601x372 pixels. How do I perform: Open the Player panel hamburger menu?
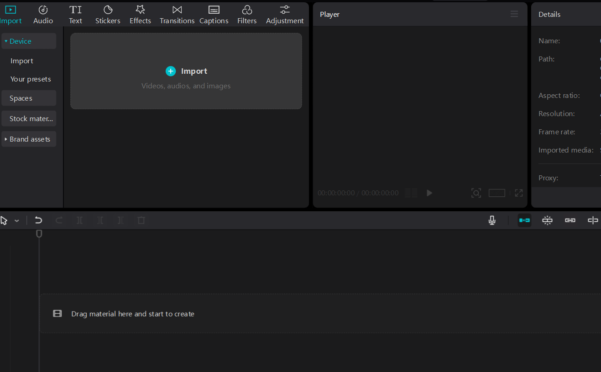click(514, 14)
